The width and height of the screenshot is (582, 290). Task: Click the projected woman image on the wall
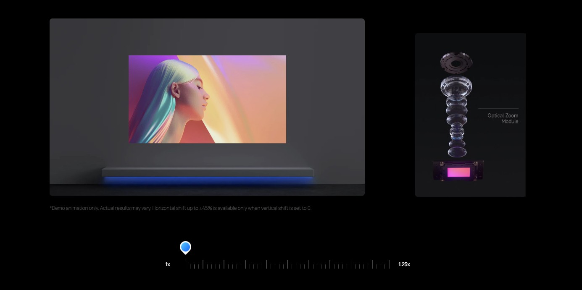[x=207, y=99]
